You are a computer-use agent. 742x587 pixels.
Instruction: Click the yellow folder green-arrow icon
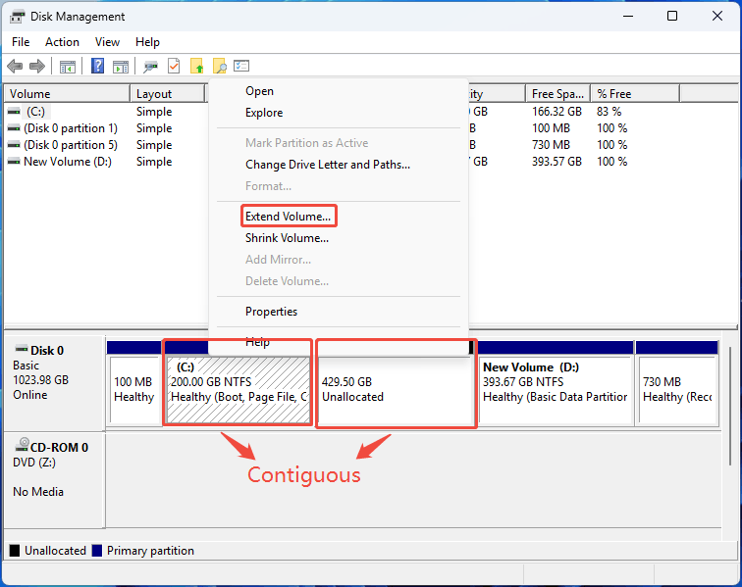[x=197, y=67]
